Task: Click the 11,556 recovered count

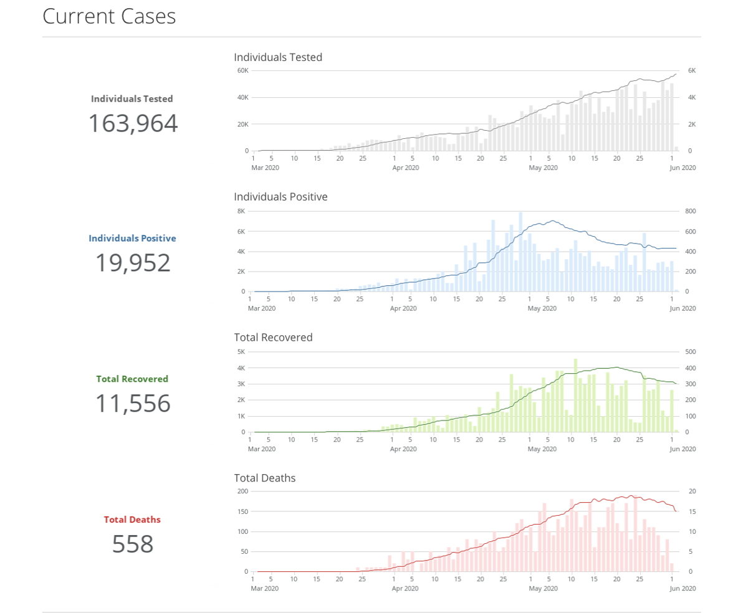Action: (133, 404)
